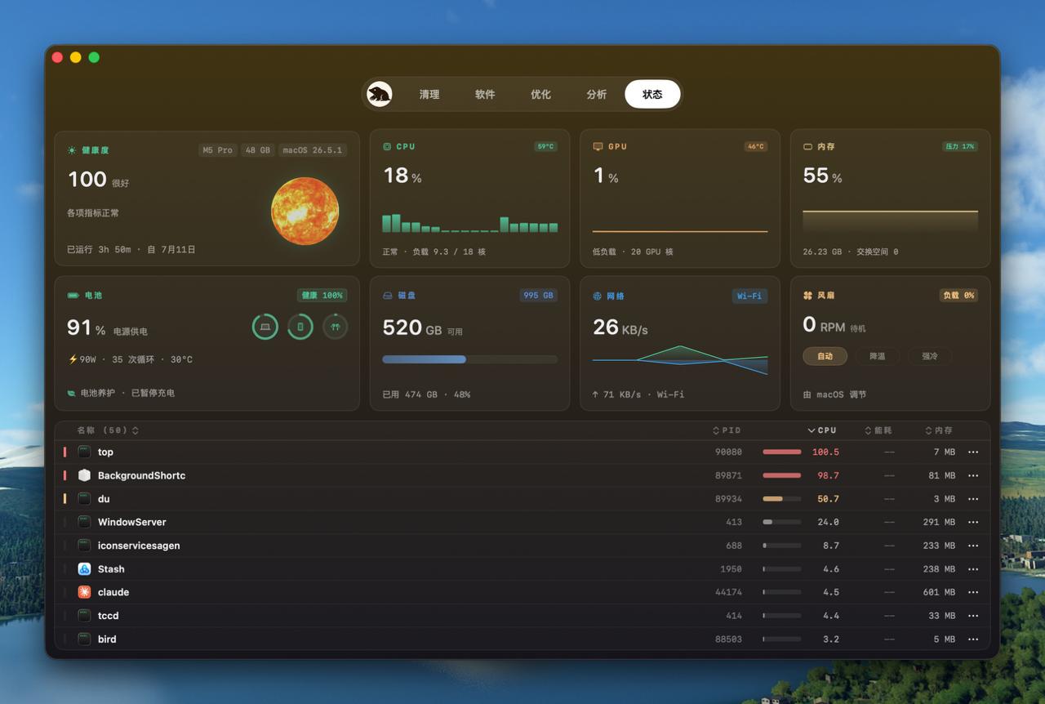
Task: Click the earbuds ring icon in battery card
Action: click(x=335, y=327)
